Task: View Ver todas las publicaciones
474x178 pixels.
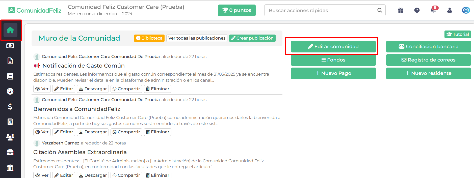Action: tap(197, 38)
